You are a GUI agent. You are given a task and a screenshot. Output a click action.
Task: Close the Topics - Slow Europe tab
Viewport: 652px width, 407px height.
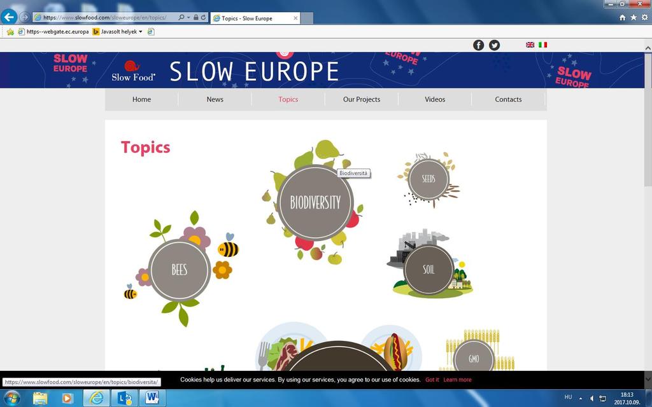pos(295,18)
